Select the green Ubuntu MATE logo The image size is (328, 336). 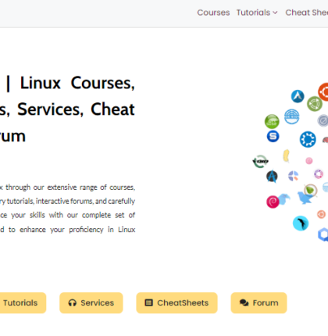tap(315, 104)
